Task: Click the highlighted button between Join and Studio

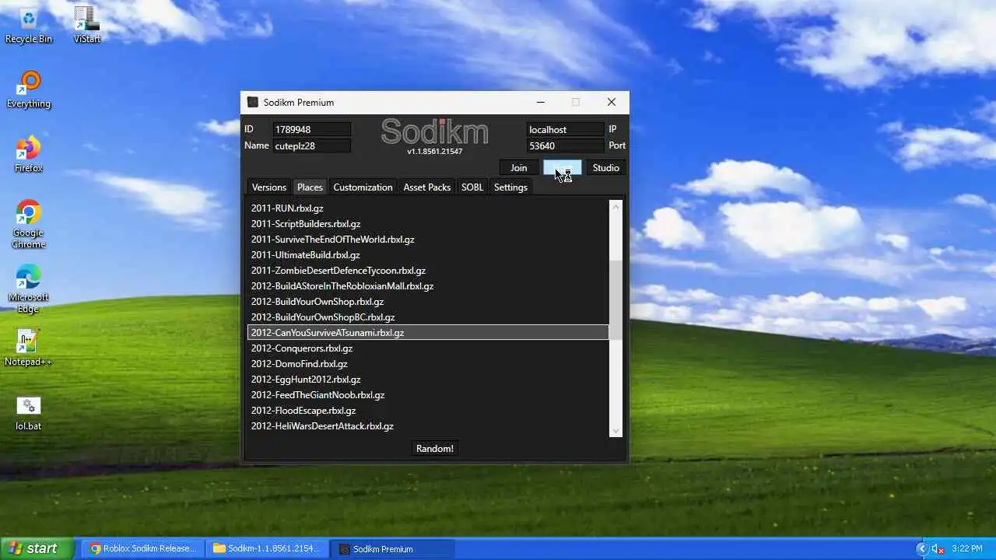Action: click(562, 168)
